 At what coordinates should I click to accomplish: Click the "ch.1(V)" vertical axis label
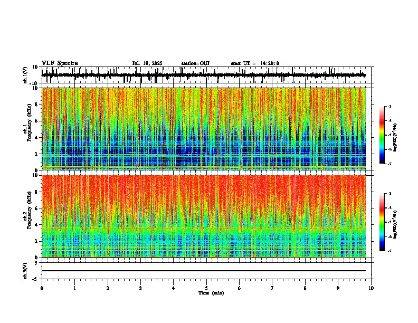click(25, 75)
